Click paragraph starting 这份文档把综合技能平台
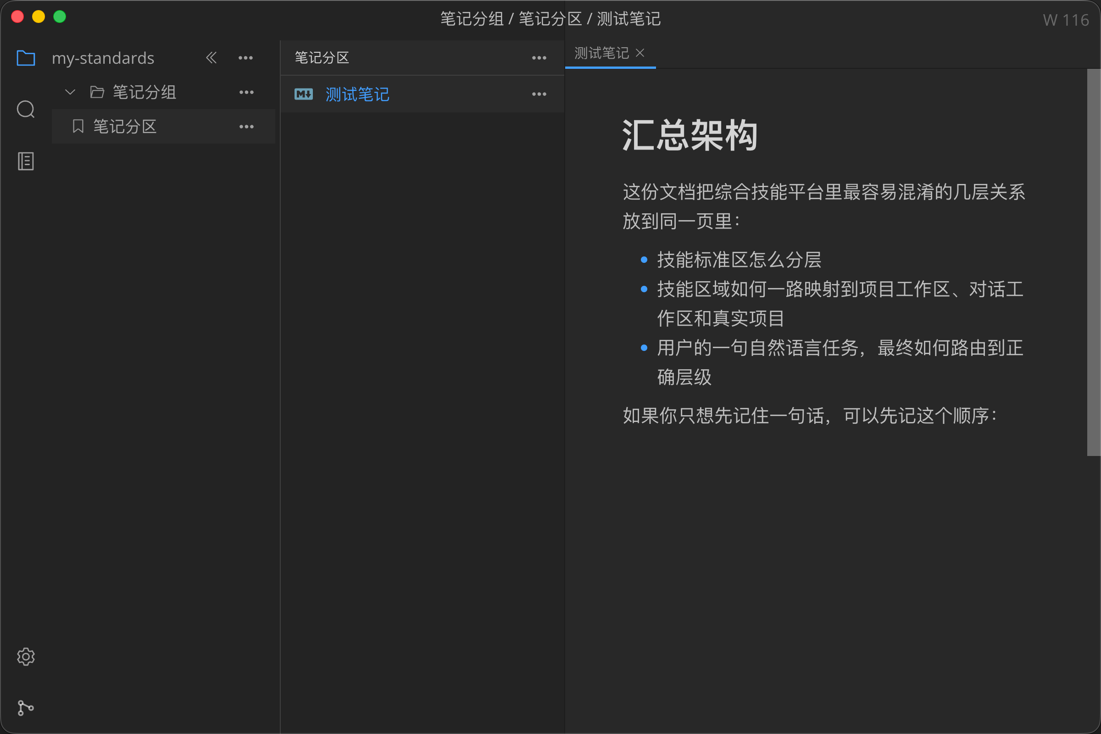Image resolution: width=1101 pixels, height=734 pixels. tap(824, 206)
